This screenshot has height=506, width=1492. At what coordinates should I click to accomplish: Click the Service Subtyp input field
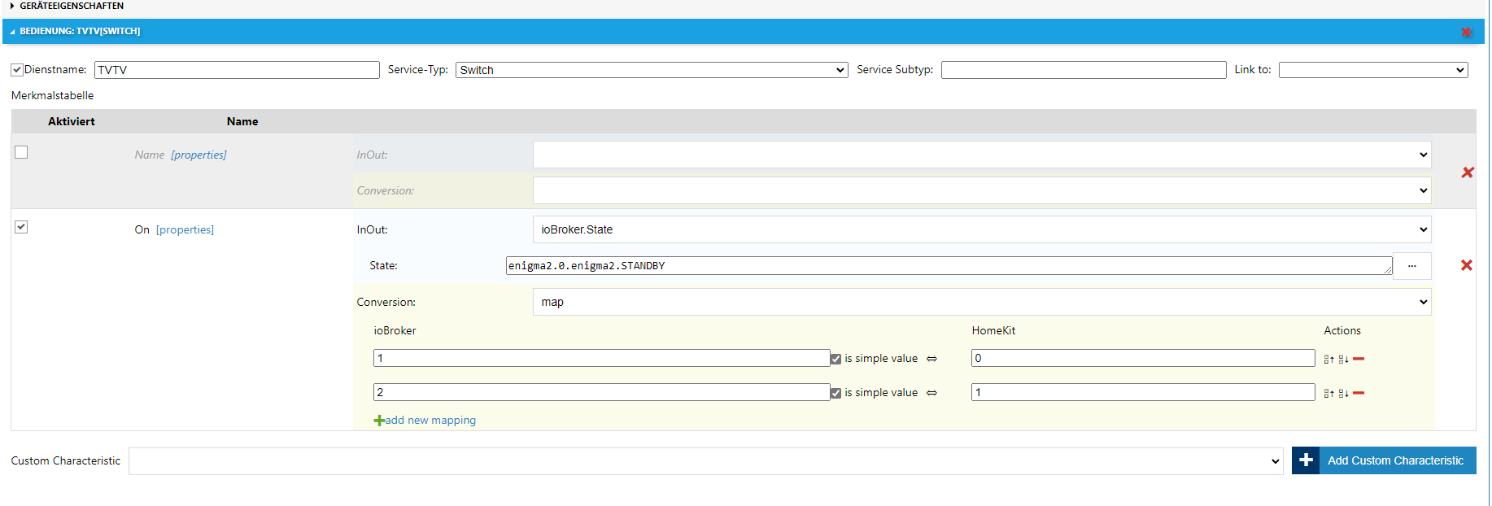click(1083, 70)
